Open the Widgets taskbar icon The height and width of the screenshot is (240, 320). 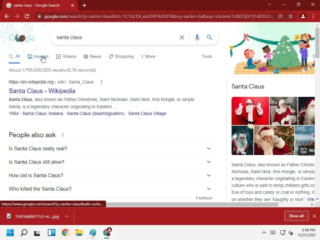(52, 232)
